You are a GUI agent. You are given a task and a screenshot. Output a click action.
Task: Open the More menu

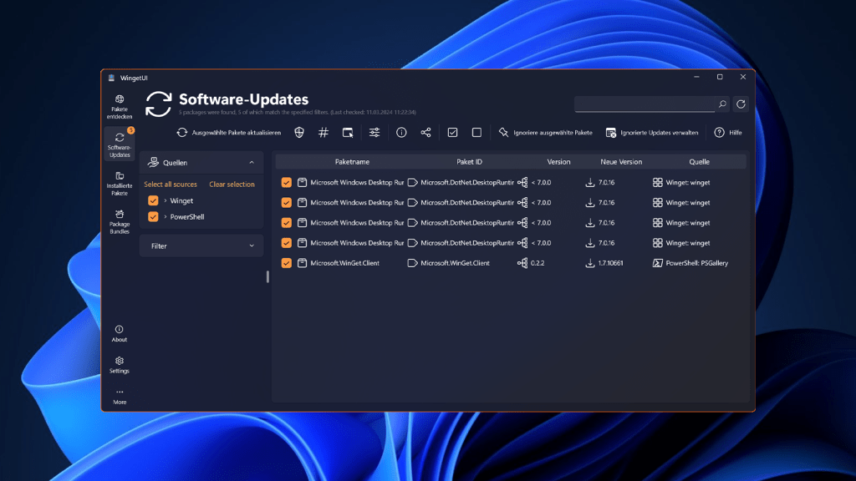tap(119, 397)
